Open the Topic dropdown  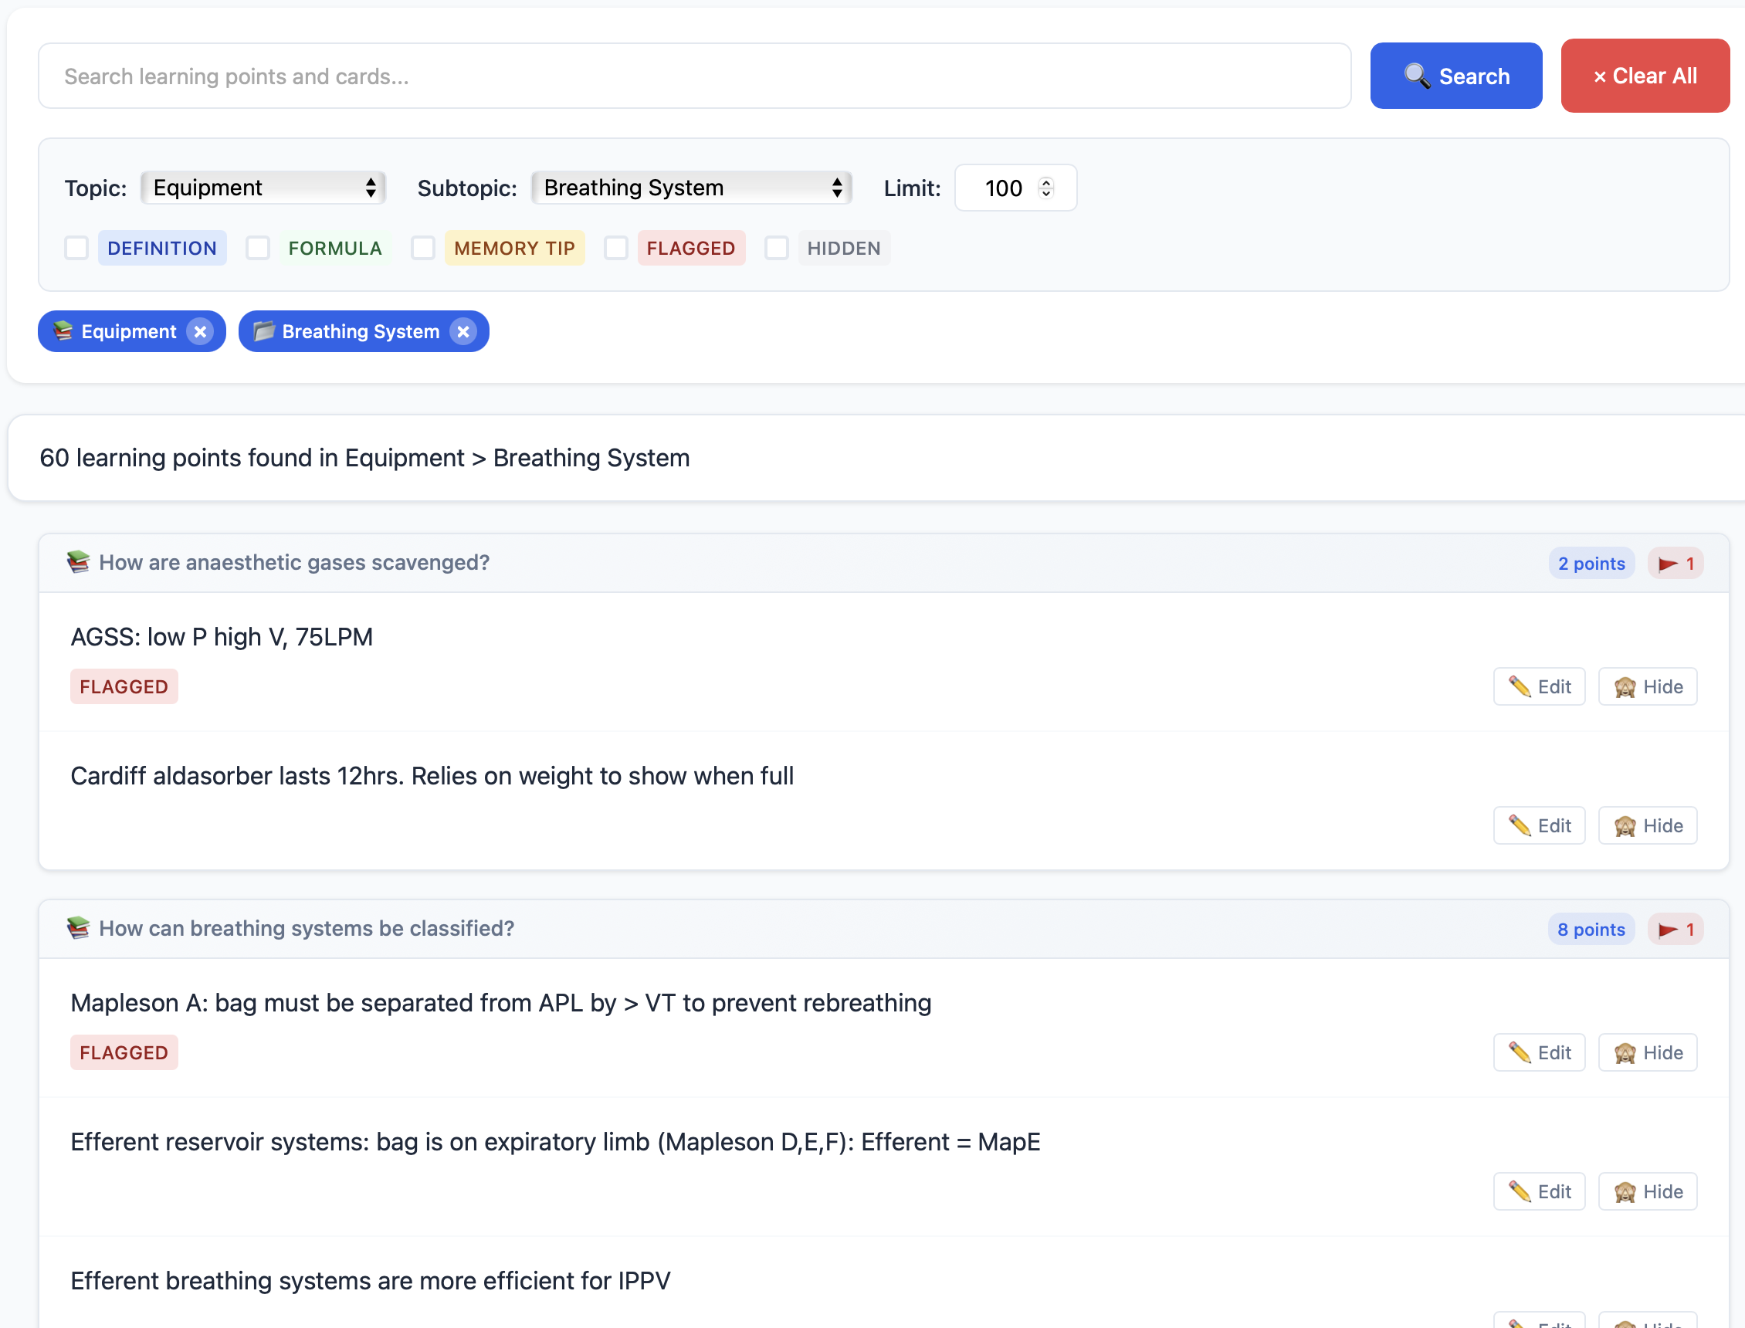pos(263,188)
